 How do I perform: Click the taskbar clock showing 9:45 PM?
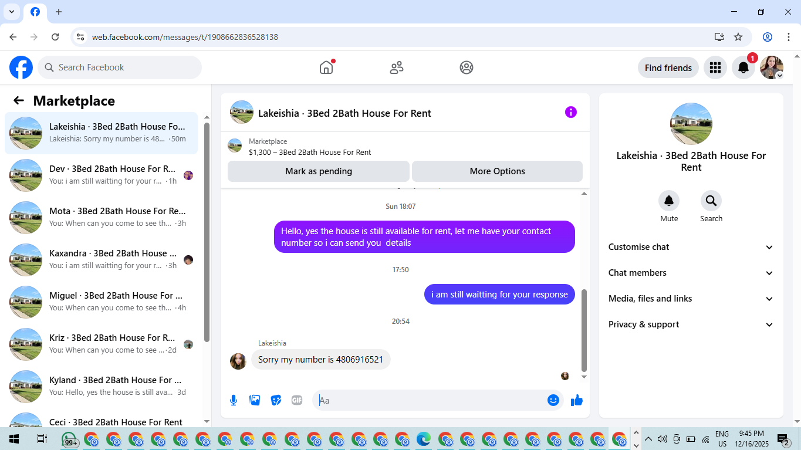(752, 439)
